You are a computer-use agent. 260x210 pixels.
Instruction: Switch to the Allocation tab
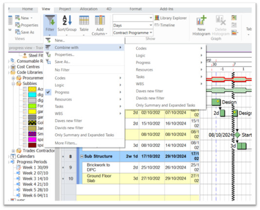point(89,9)
